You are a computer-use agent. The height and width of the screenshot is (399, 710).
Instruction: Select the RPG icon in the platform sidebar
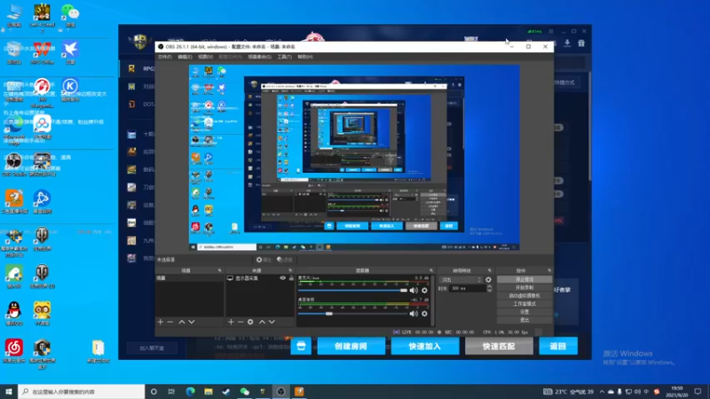coord(131,68)
